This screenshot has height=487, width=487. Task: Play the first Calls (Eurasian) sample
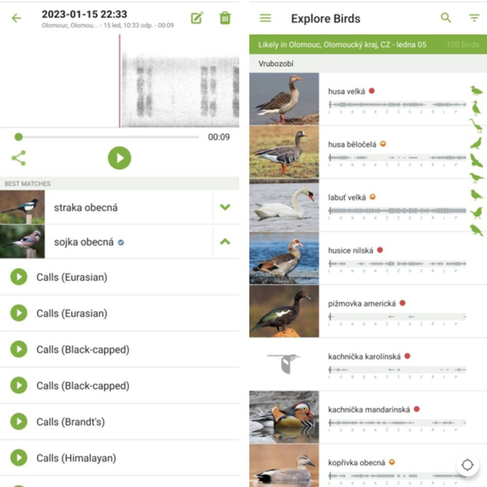point(19,277)
